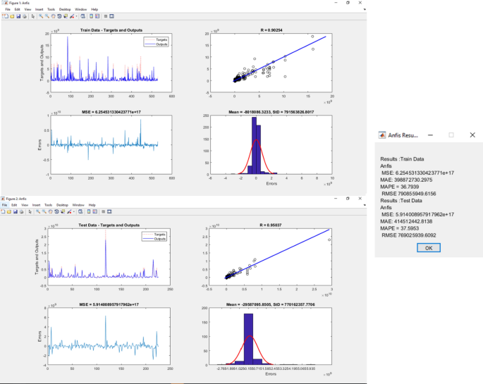
Task: Open brush color dropdown arrow in Figure 1
Action: [76, 16]
